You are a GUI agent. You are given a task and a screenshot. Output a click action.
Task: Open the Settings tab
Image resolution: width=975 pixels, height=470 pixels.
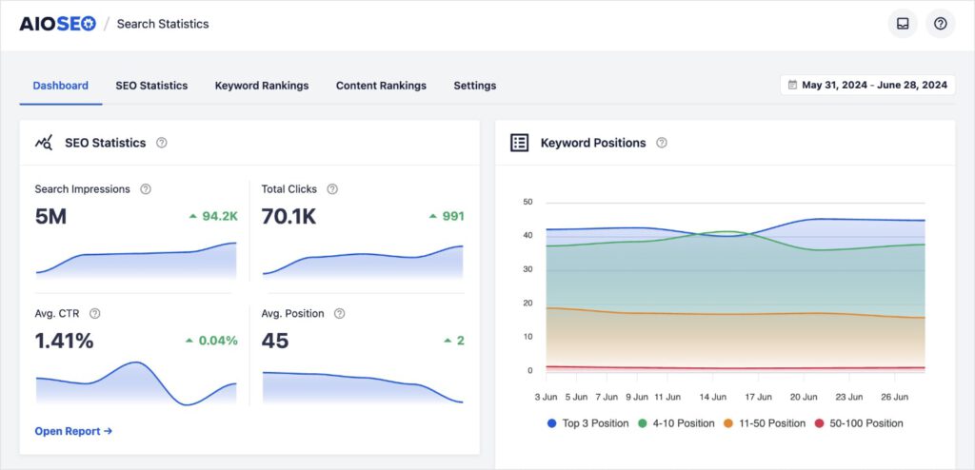(475, 86)
